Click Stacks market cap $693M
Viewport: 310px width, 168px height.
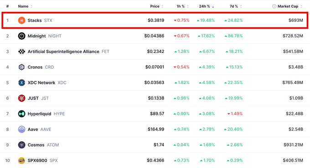pyautogui.click(x=296, y=20)
